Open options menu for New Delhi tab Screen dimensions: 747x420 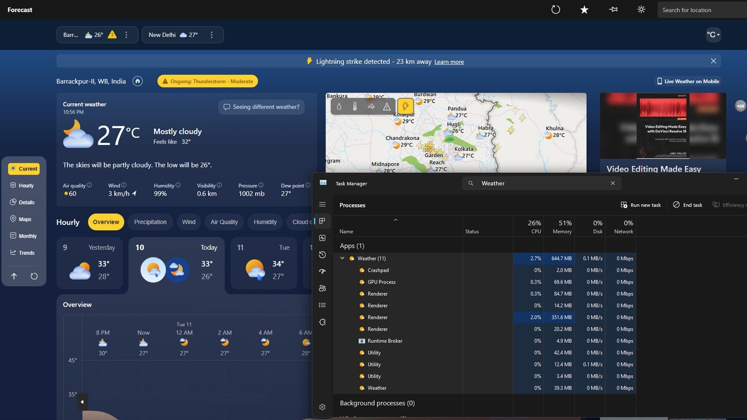point(212,35)
